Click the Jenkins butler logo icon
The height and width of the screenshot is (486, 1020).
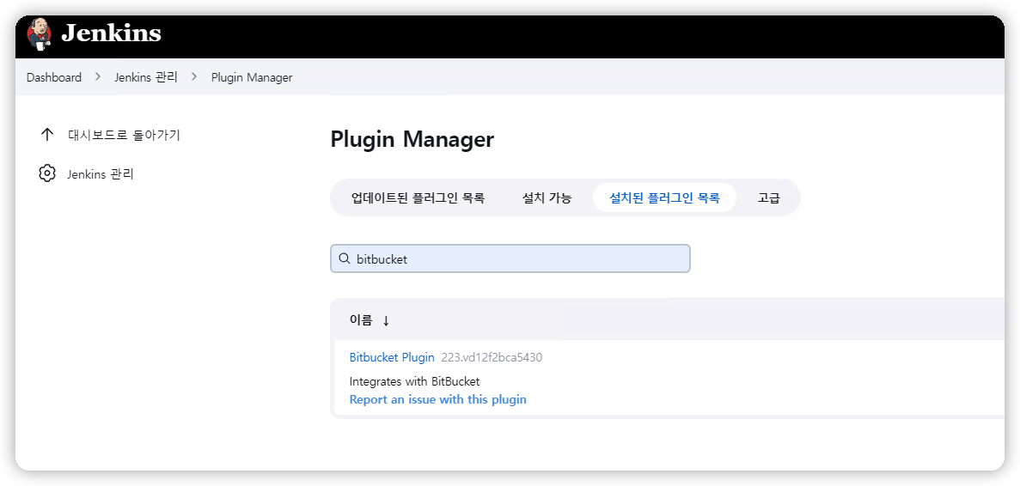tap(39, 33)
